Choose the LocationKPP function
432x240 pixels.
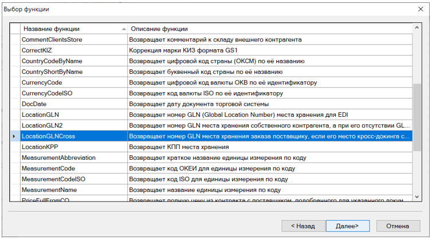[x=41, y=147]
